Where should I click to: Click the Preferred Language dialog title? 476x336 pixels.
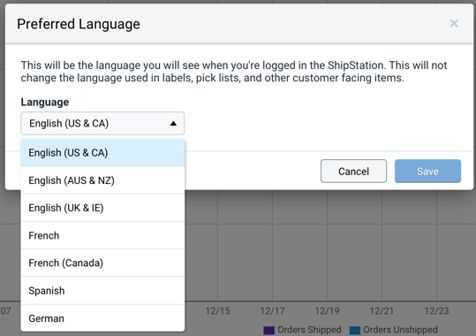pos(79,25)
